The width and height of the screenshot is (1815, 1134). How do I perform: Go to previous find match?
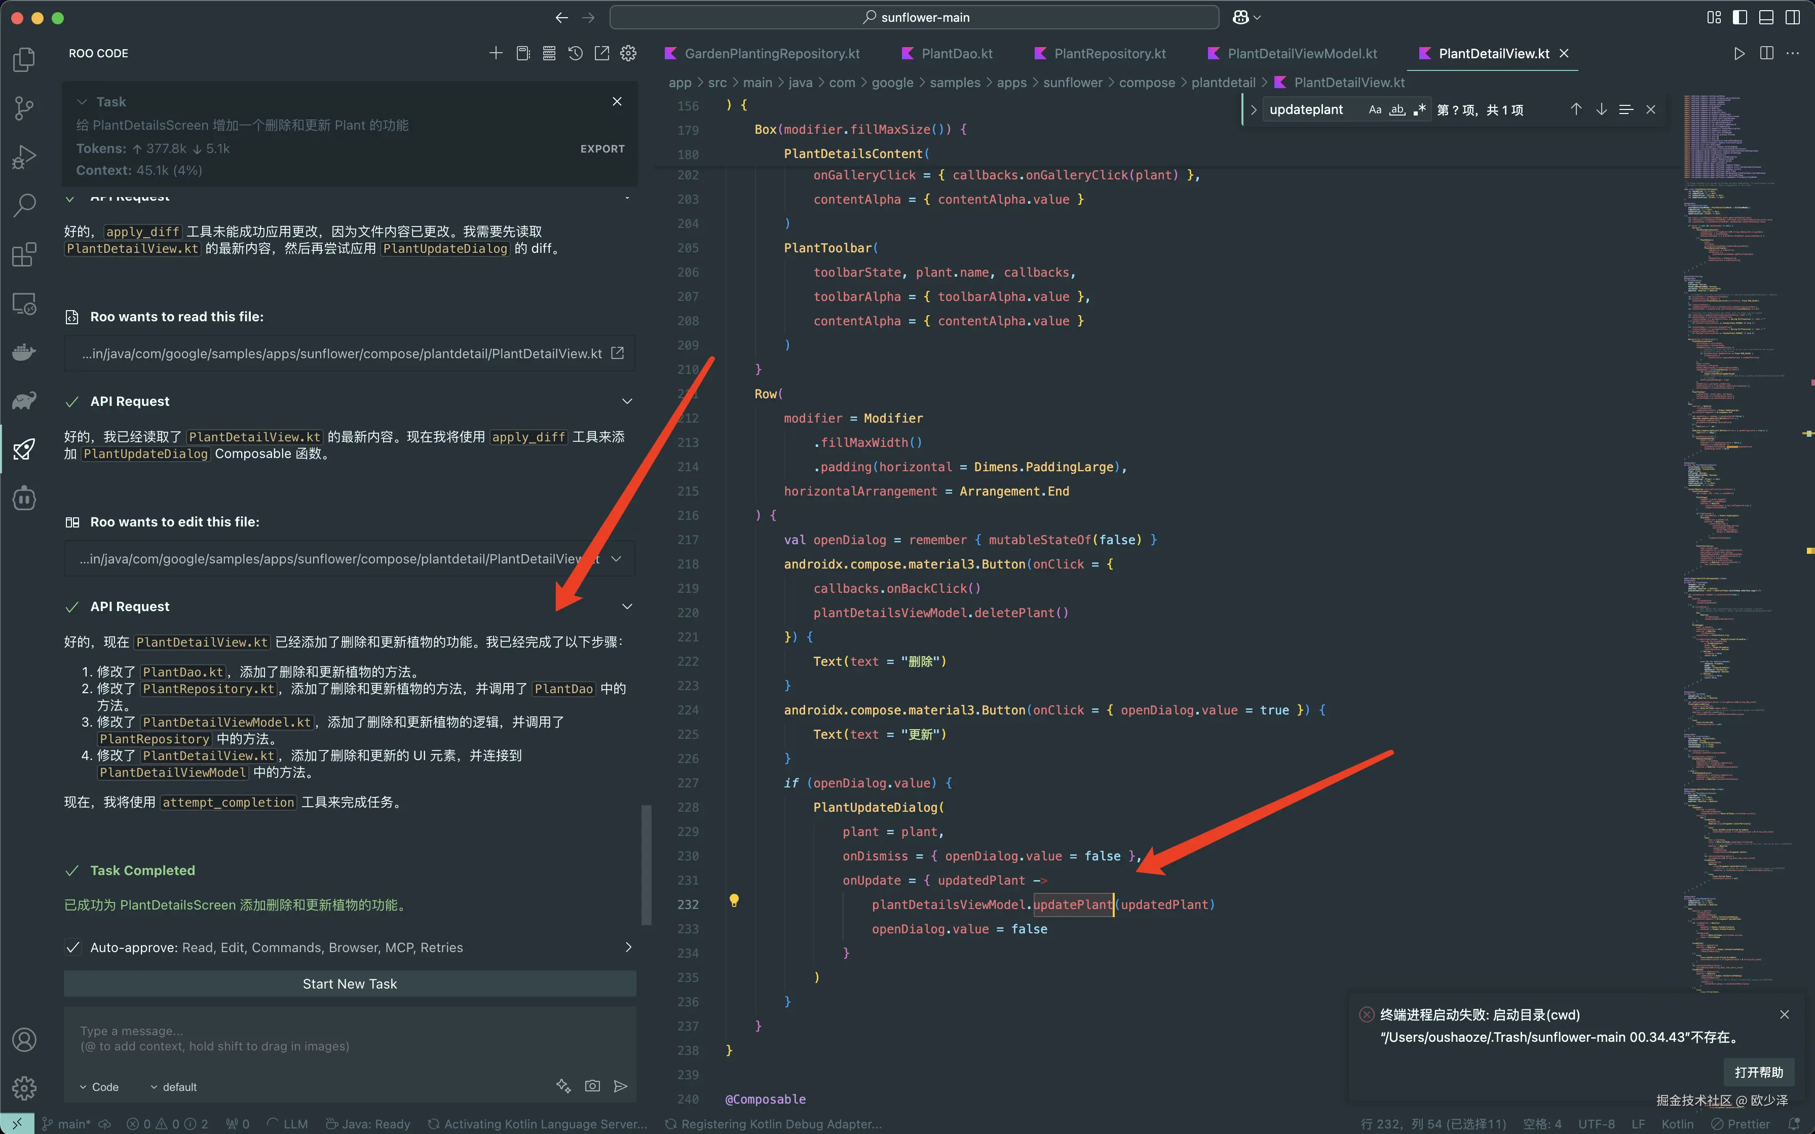tap(1576, 109)
